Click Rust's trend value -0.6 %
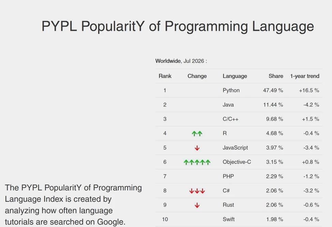The image size is (332, 227). [x=311, y=205]
